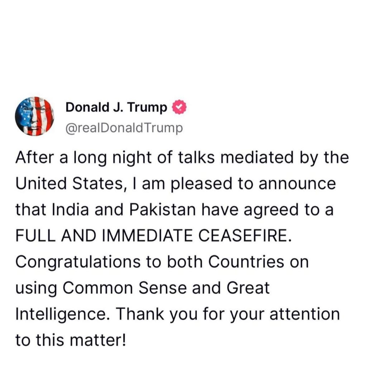Open the flag-painted profile avatar
Image resolution: width=367 pixels, height=384 pixels.
[x=34, y=116]
